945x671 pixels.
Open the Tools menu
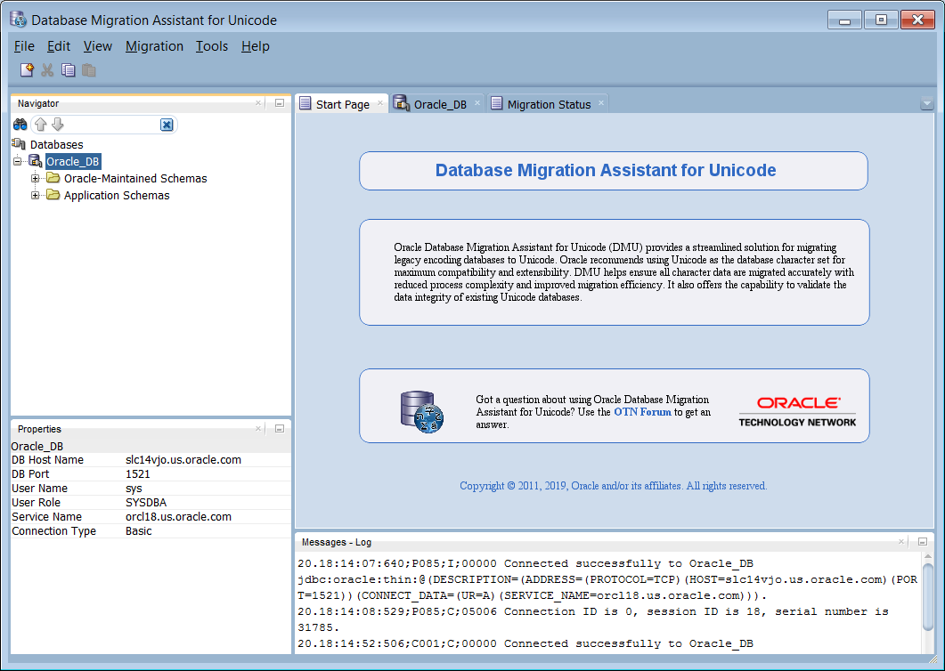click(x=212, y=45)
